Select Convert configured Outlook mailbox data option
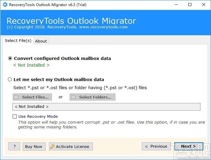Screen dimensions: 211x160 coord(10,58)
